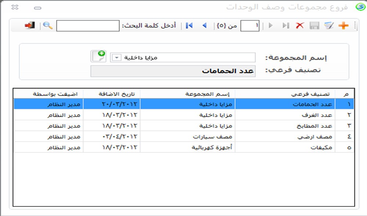The height and width of the screenshot is (216, 367).
Task: Minimize the window from the title bar
Action: [37, 8]
